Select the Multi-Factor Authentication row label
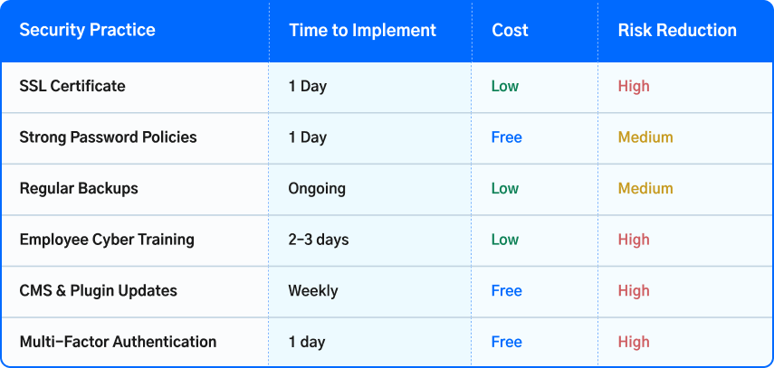This screenshot has width=774, height=368. coord(118,342)
